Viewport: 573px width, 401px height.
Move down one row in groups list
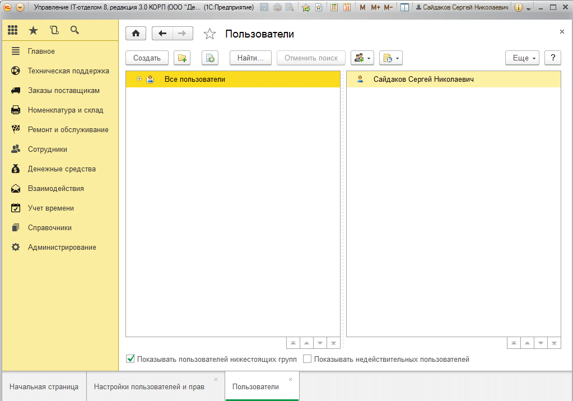320,343
